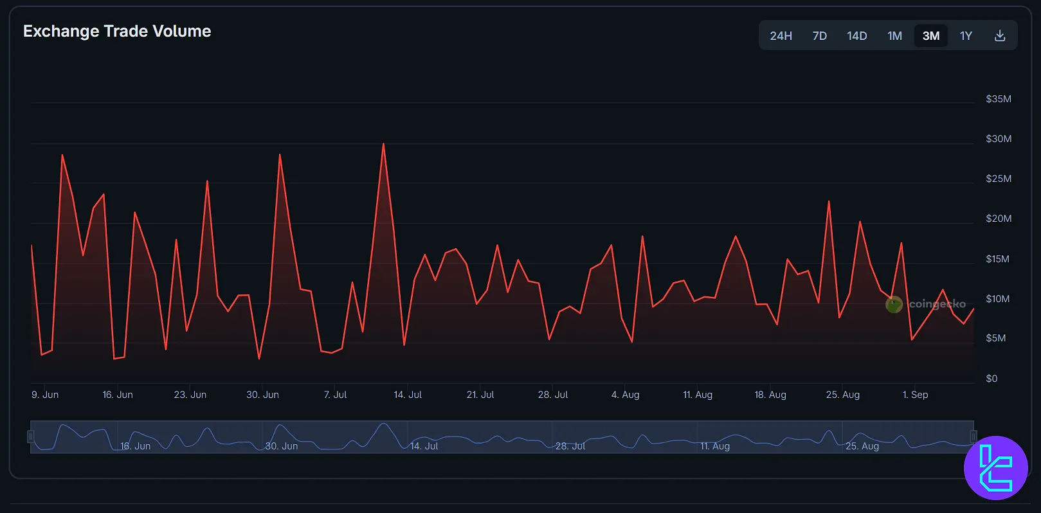Click the active 3M range tab

[930, 36]
